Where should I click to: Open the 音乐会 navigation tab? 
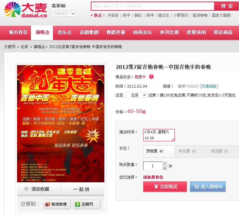(x=64, y=32)
